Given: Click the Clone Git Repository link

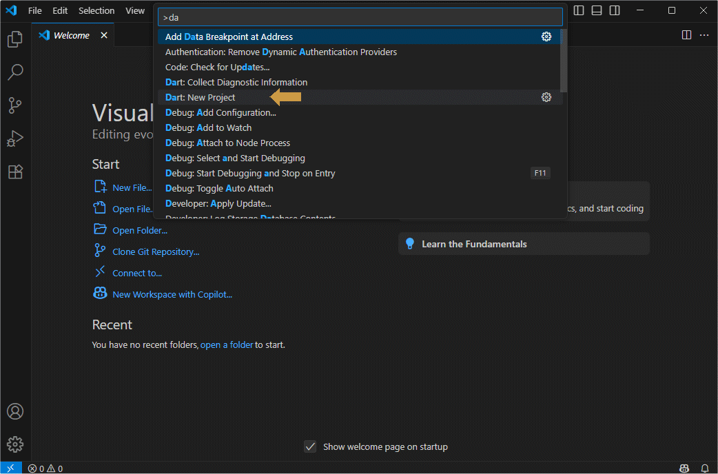Looking at the screenshot, I should [x=156, y=252].
